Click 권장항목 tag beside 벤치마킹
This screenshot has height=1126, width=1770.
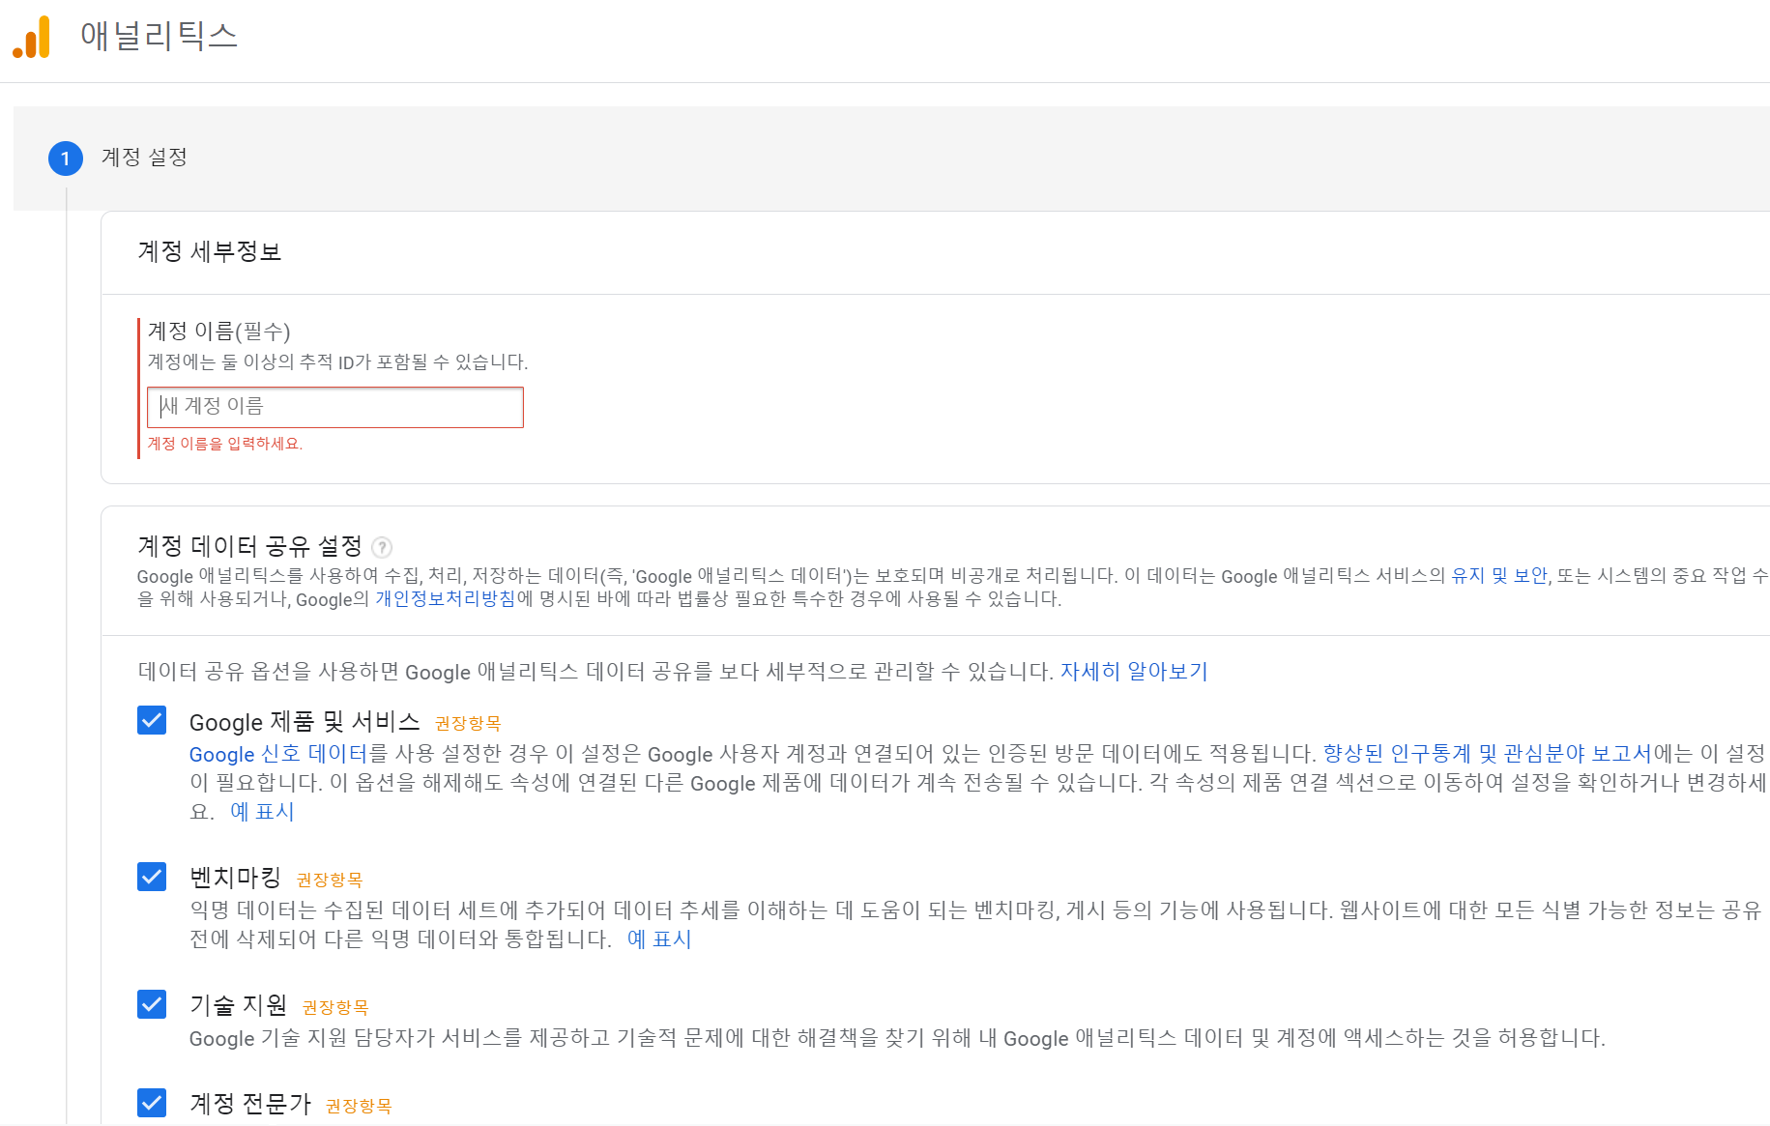click(x=330, y=880)
